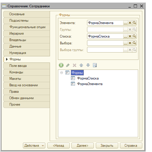Switch to Ввод на основании tab
This screenshot has height=152, width=152.
(x=26, y=85)
